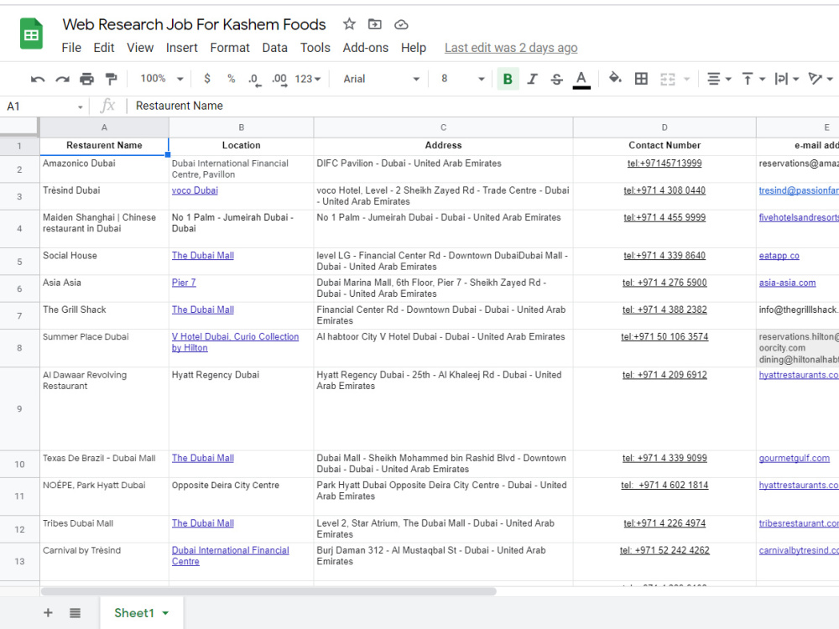Open the Edit menu
The height and width of the screenshot is (629, 839).
tap(104, 48)
